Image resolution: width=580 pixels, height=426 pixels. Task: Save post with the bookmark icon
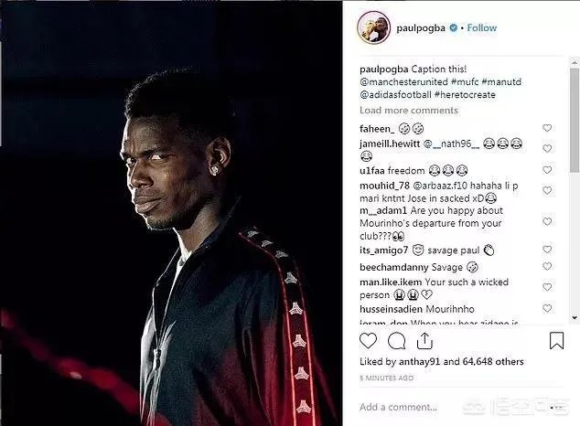[x=556, y=341]
